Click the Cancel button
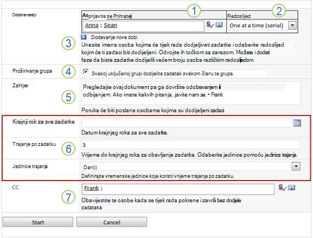The height and width of the screenshot is (238, 313). coord(112,222)
